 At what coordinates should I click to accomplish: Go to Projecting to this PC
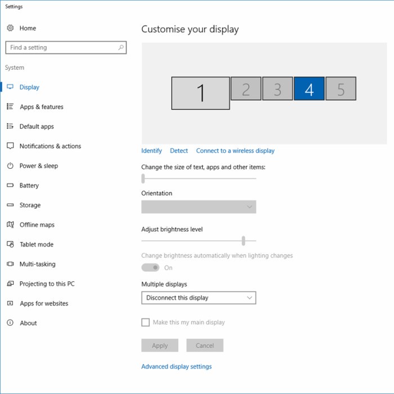click(47, 284)
